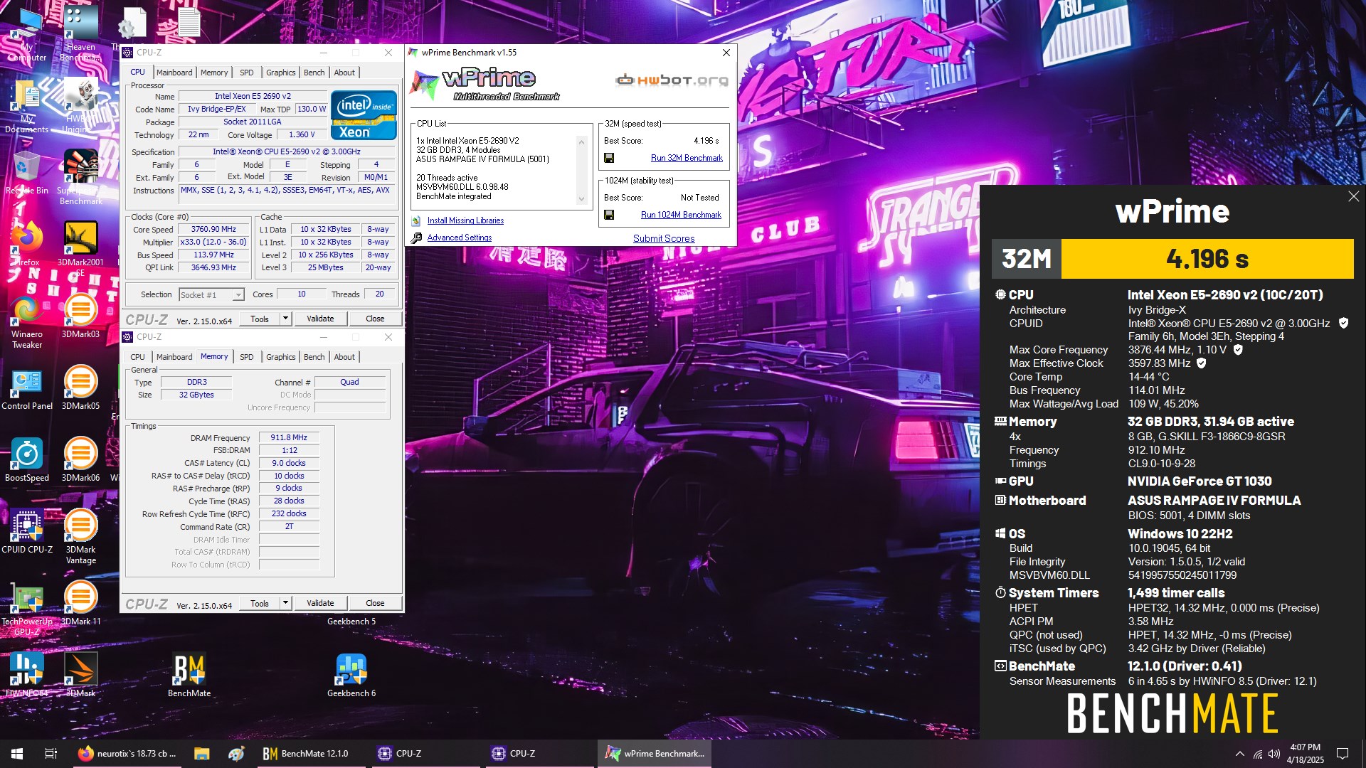Click the Super Benchmark desktop icon

pyautogui.click(x=80, y=178)
